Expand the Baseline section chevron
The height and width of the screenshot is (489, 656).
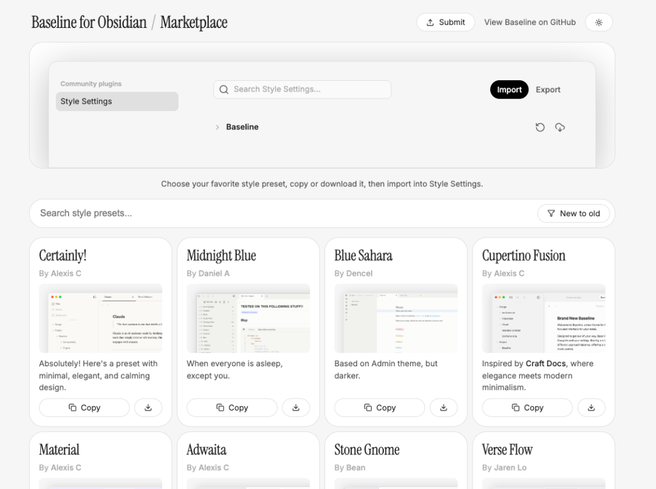click(217, 127)
